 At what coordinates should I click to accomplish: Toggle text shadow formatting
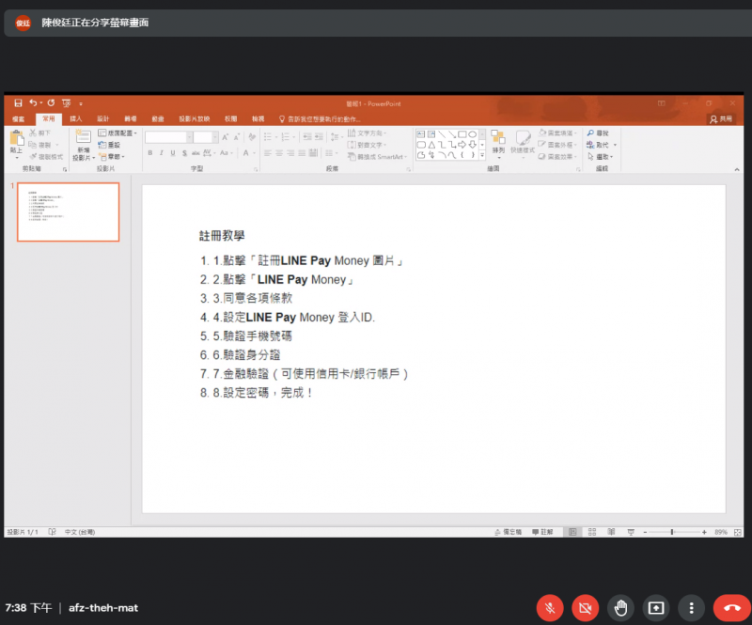tap(184, 153)
